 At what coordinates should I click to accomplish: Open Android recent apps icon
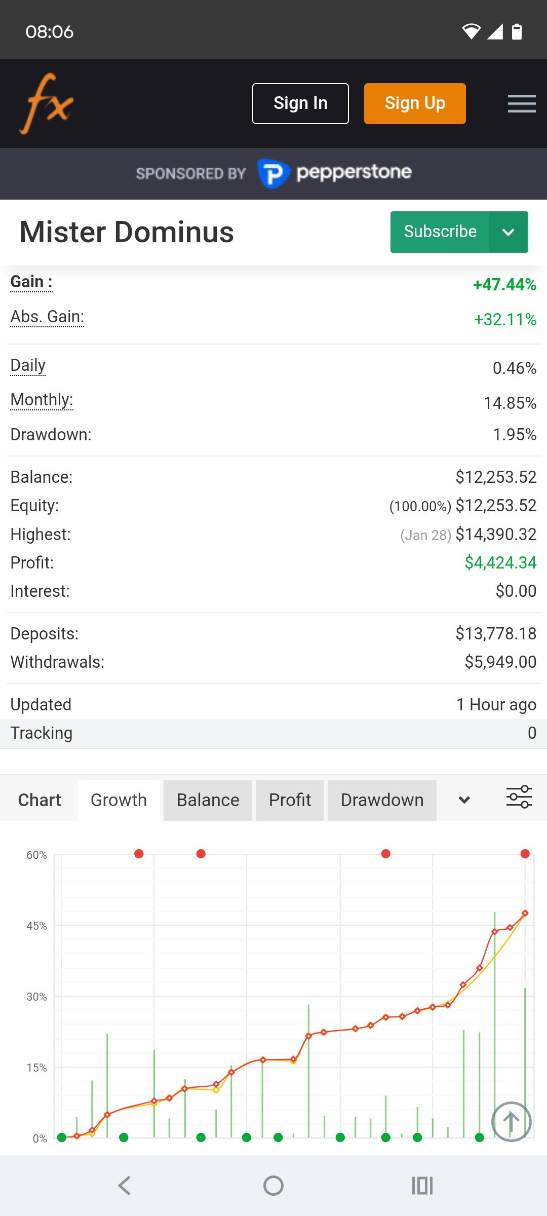[422, 1186]
